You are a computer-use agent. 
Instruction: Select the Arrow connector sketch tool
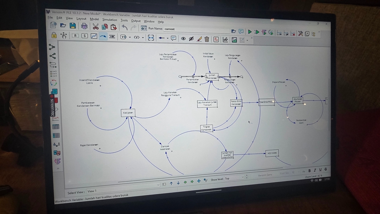[x=103, y=36]
